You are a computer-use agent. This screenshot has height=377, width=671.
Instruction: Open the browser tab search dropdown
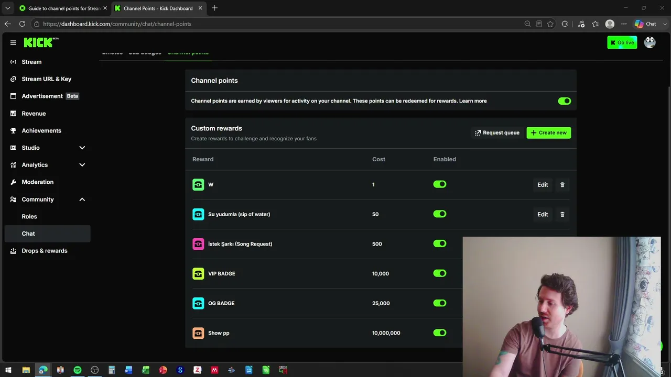click(7, 8)
